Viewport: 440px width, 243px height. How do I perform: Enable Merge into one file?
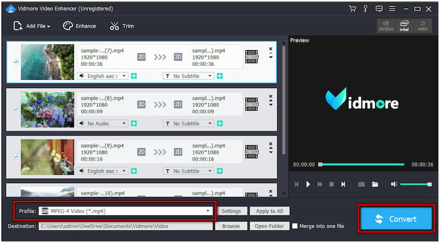pyautogui.click(x=296, y=226)
